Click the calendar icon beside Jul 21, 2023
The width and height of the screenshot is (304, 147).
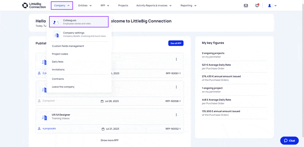coord(103,129)
